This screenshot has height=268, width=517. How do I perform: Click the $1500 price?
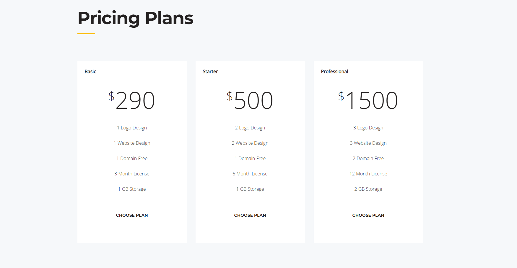pyautogui.click(x=368, y=100)
